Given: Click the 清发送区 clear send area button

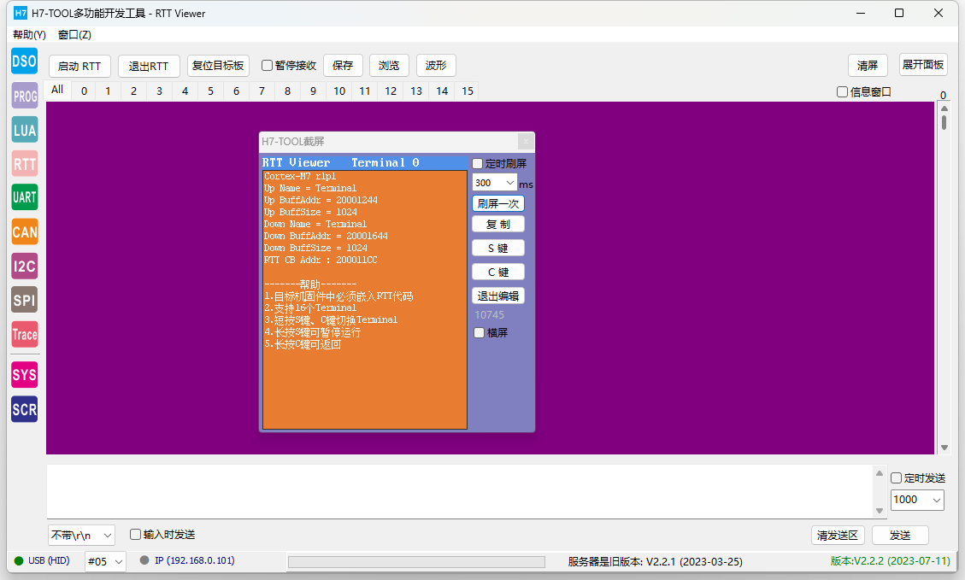Looking at the screenshot, I should tap(838, 535).
